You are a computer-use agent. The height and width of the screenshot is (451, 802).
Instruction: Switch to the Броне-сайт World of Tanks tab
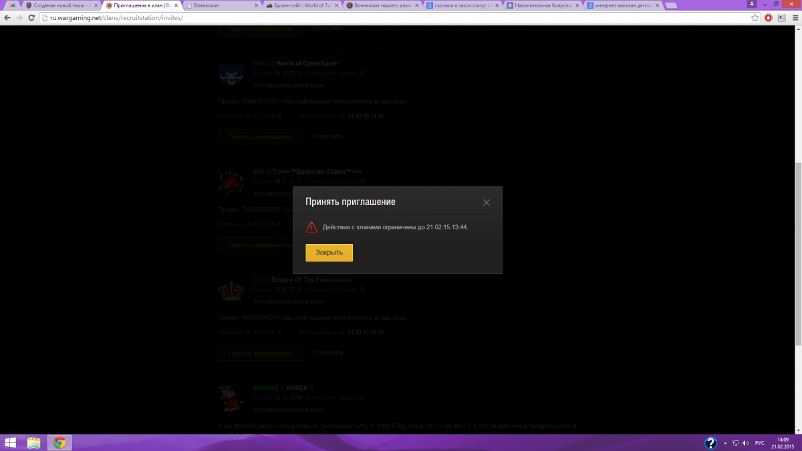tap(301, 5)
